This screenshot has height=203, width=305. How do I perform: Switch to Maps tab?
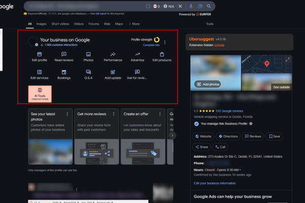pos(119,24)
